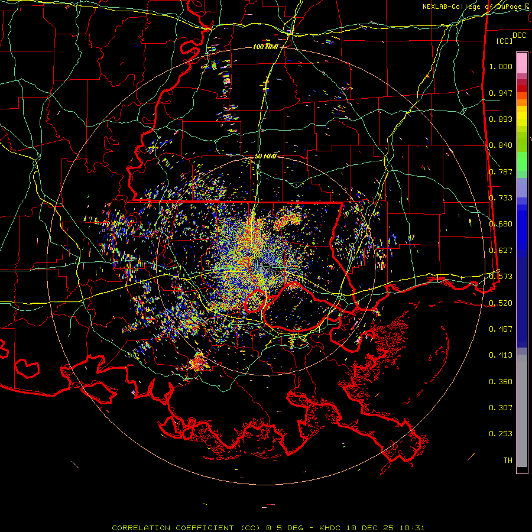The height and width of the screenshot is (532, 532).
Task: Click the 0.307 legend value
Action: (x=501, y=408)
